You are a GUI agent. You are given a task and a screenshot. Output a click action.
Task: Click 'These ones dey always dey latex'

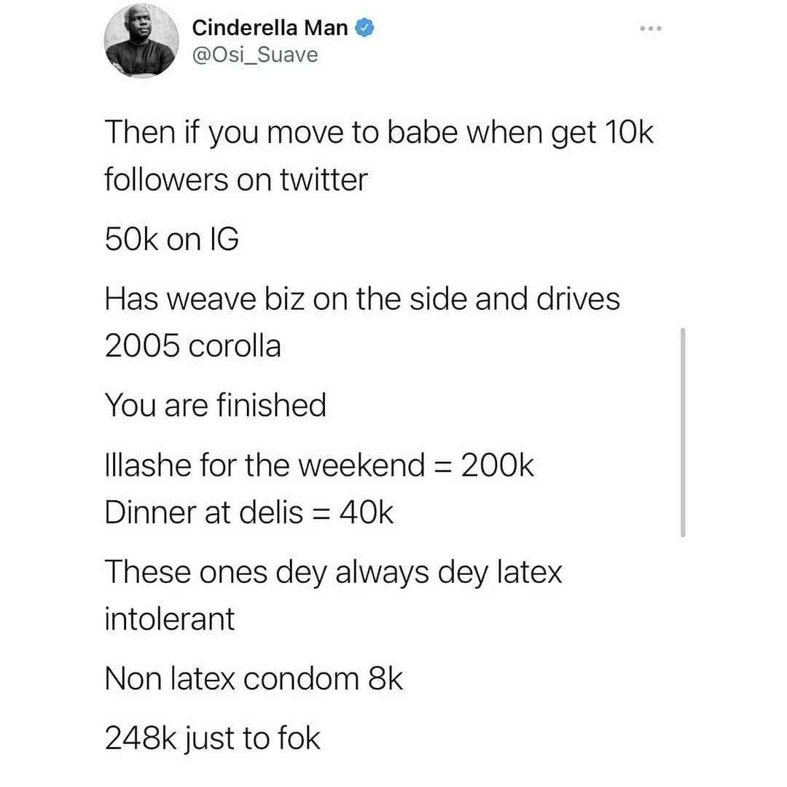click(333, 573)
